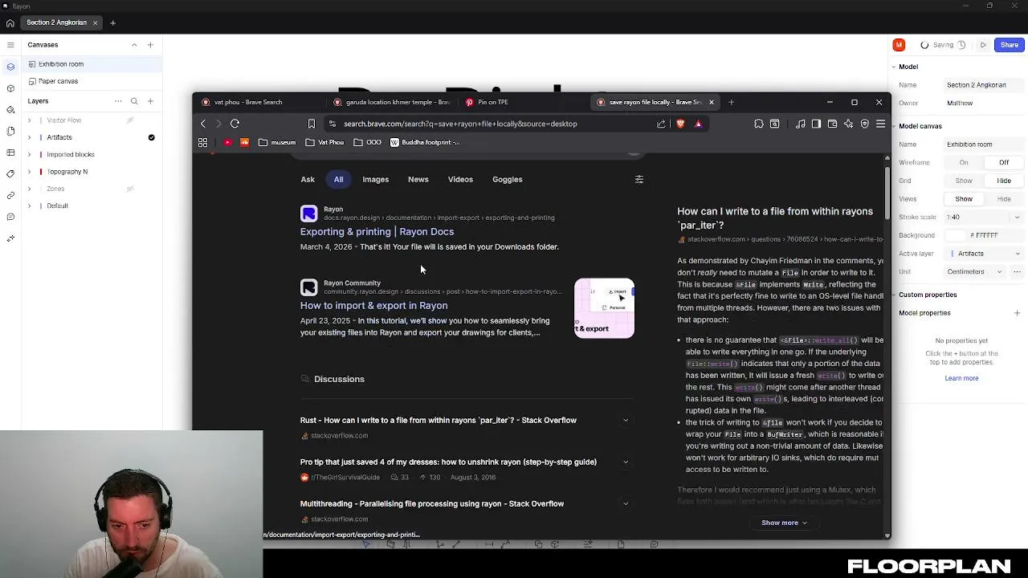Open Brave main hamburger menu
The image size is (1028, 578).
point(880,124)
